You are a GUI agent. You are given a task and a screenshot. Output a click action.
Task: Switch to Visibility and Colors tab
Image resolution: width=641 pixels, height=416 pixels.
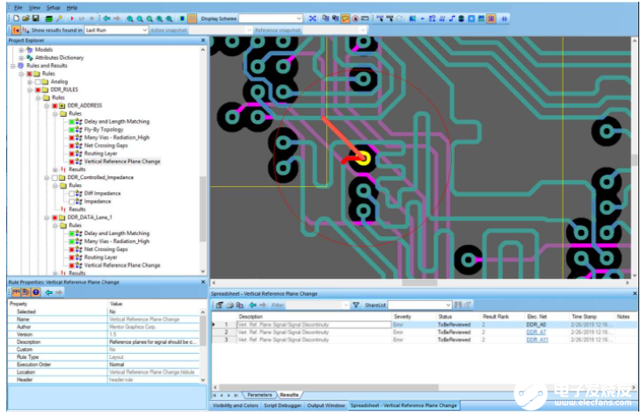click(235, 405)
